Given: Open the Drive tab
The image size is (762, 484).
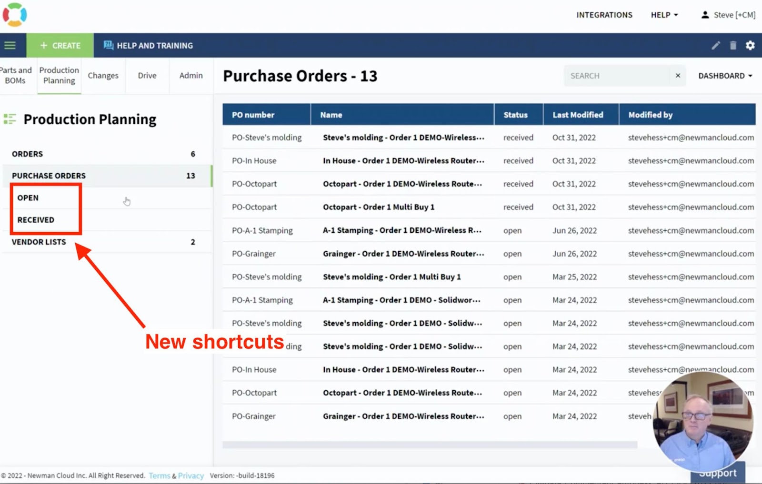Looking at the screenshot, I should coord(147,75).
